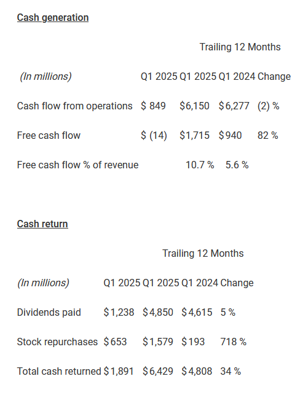Click the 82 % change value
This screenshot has height=395, width=308.
(267, 136)
